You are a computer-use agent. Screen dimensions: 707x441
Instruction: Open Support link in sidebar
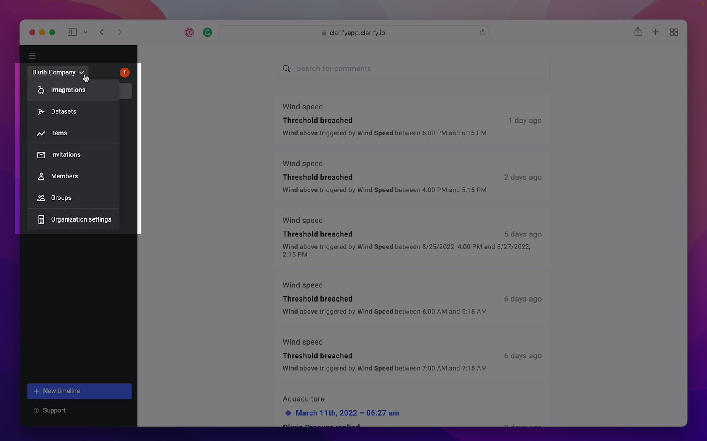coord(50,410)
